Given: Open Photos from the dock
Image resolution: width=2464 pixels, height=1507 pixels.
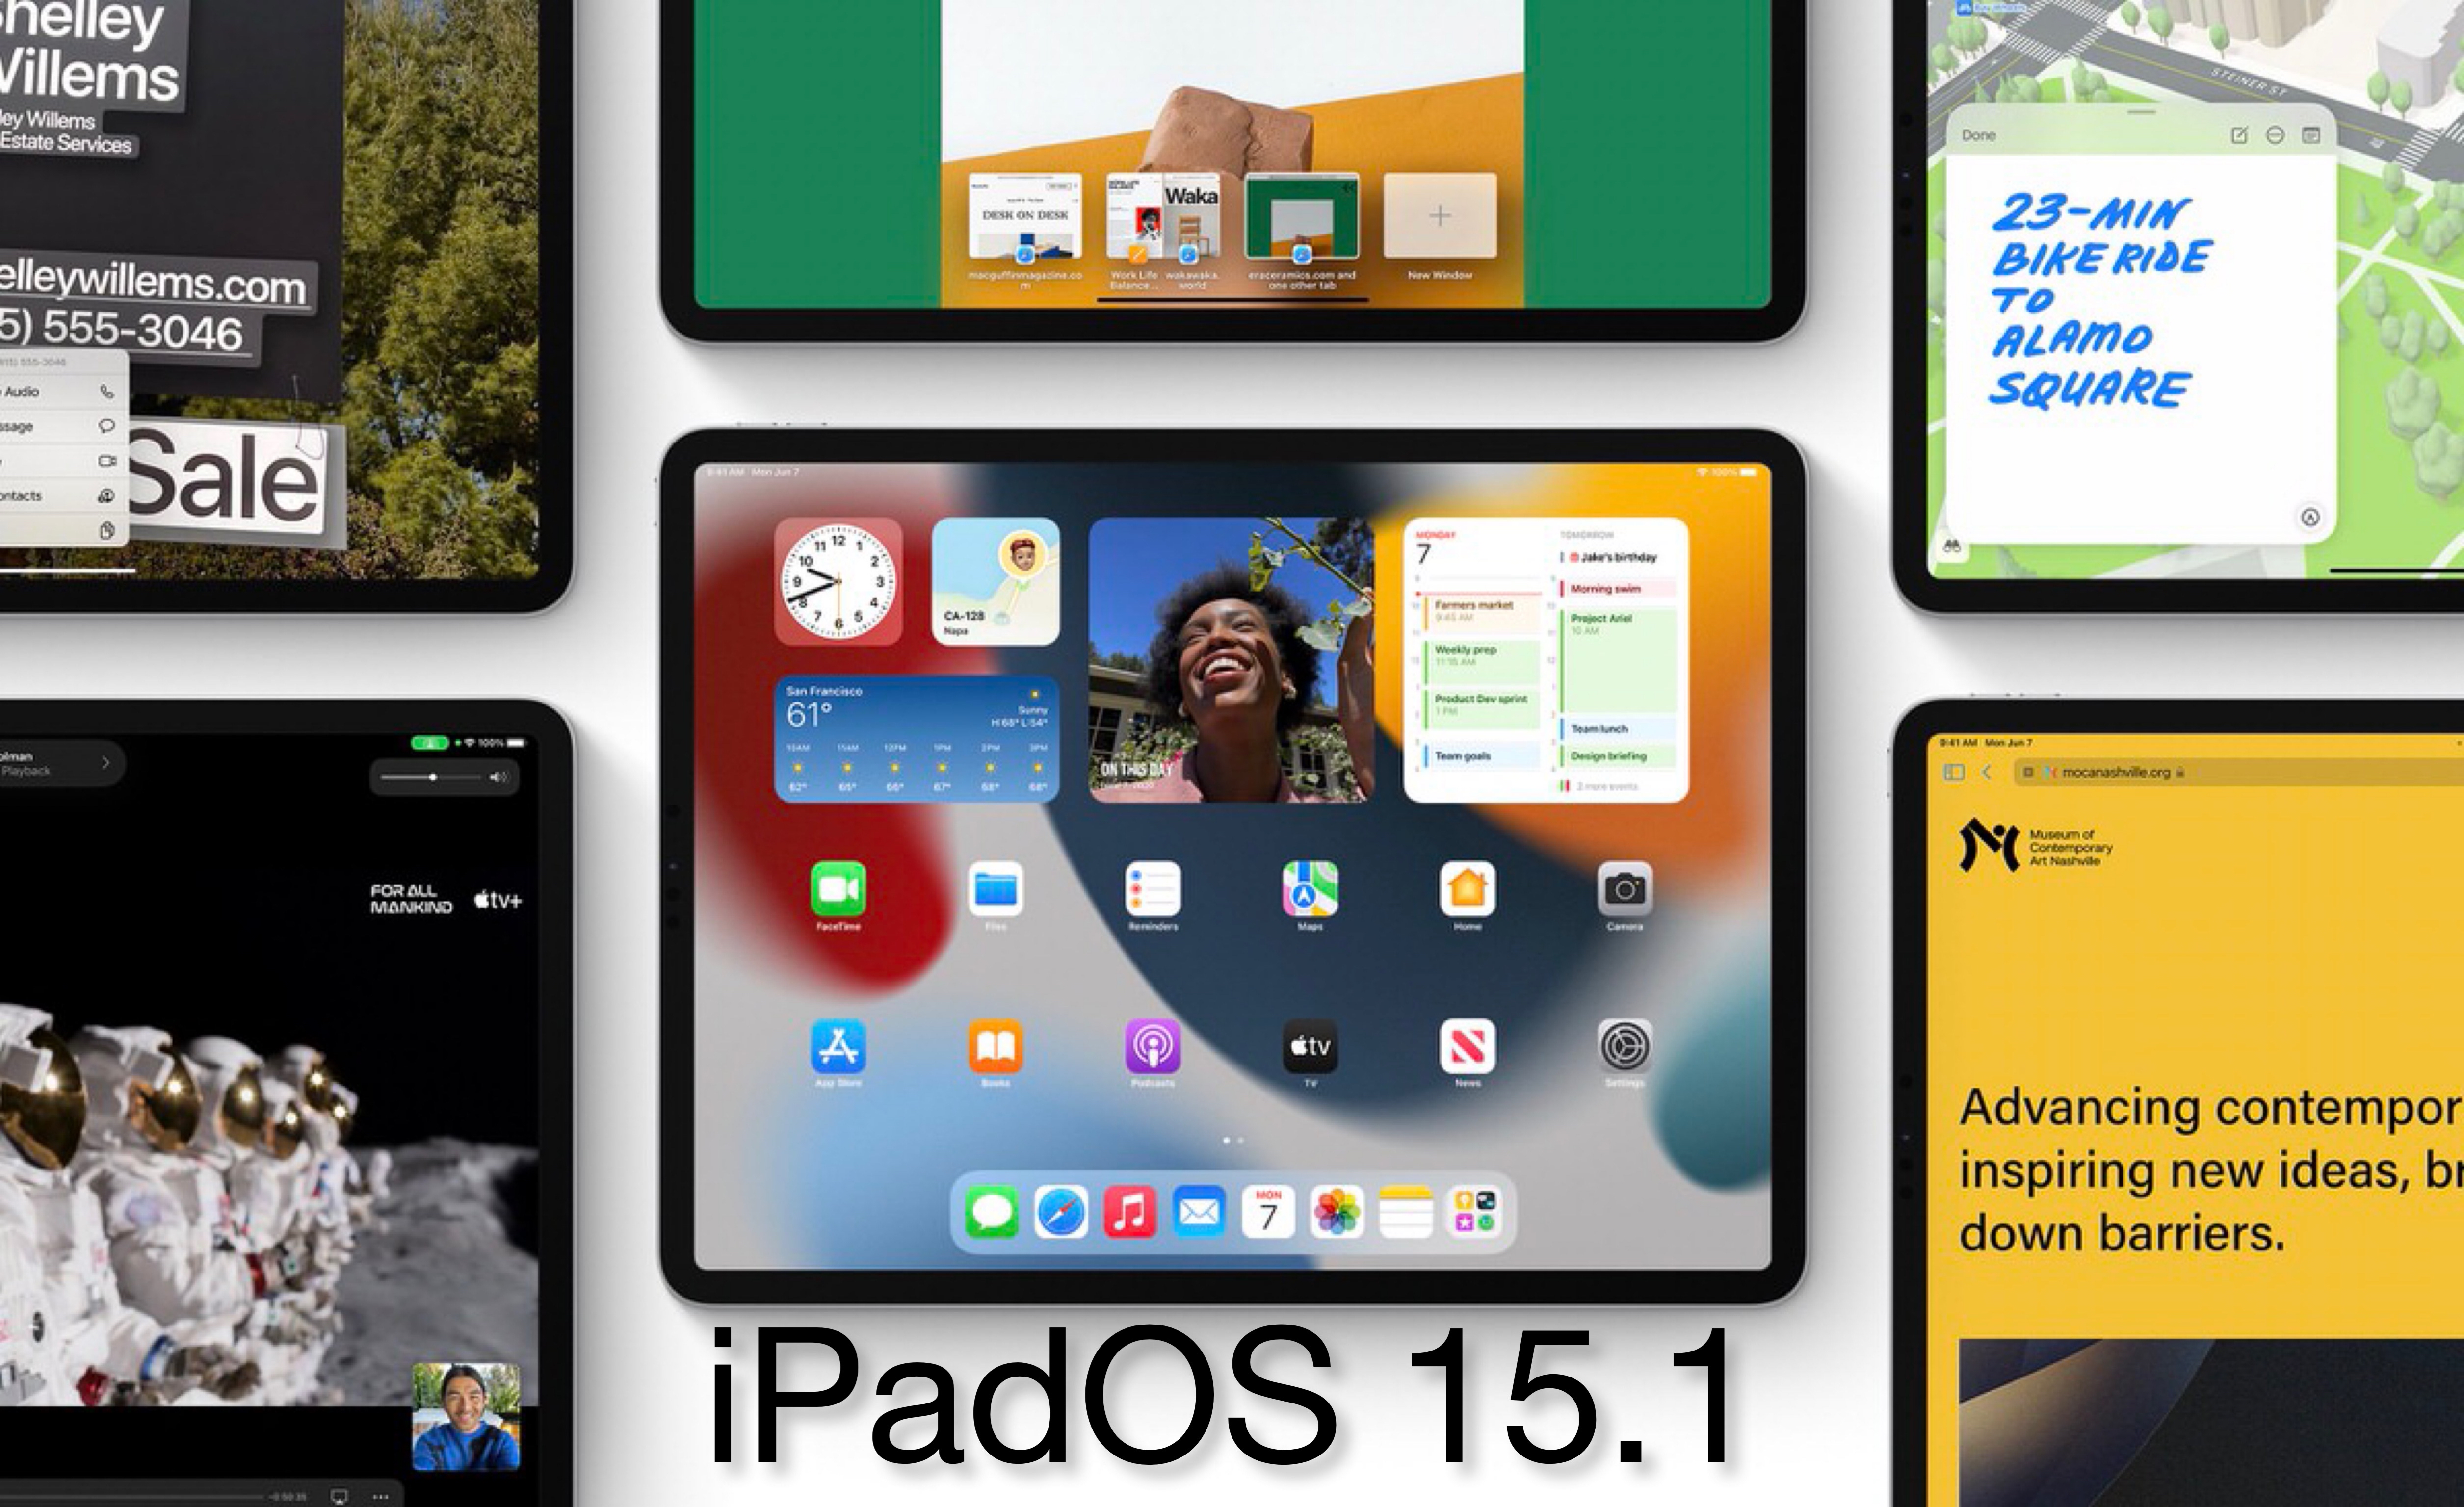Looking at the screenshot, I should click(x=1337, y=1212).
